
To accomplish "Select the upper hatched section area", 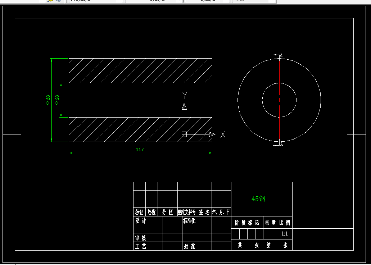I will click(140, 70).
